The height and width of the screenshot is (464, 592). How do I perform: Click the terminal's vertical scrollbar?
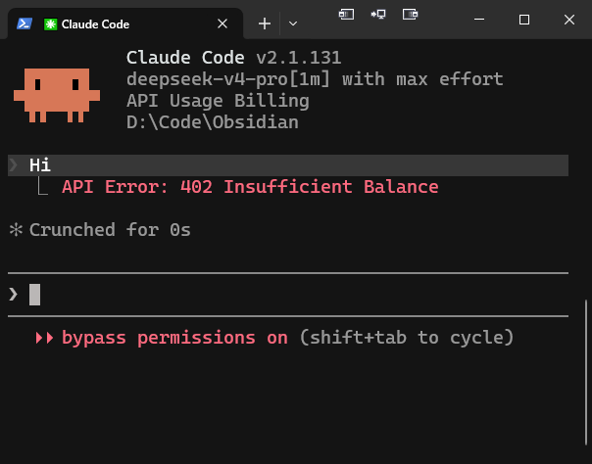click(x=586, y=372)
